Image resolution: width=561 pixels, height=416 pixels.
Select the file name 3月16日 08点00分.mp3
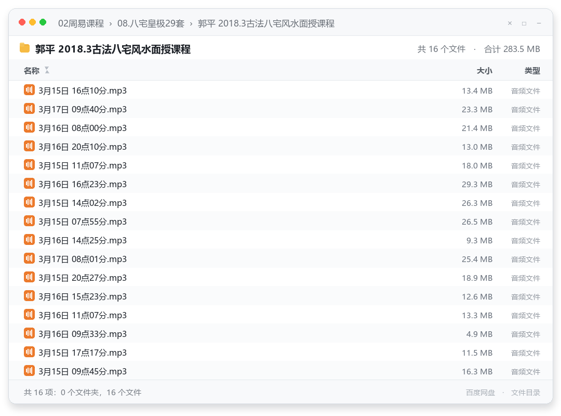click(83, 128)
